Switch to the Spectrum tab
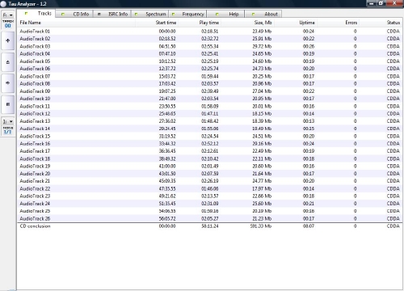The height and width of the screenshot is (291, 404). pyautogui.click(x=150, y=14)
